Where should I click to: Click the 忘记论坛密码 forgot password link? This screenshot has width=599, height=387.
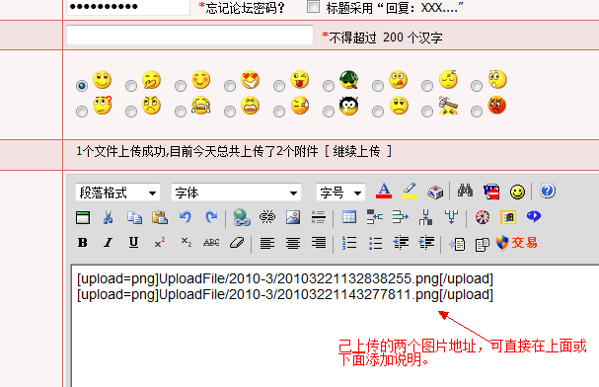245,8
